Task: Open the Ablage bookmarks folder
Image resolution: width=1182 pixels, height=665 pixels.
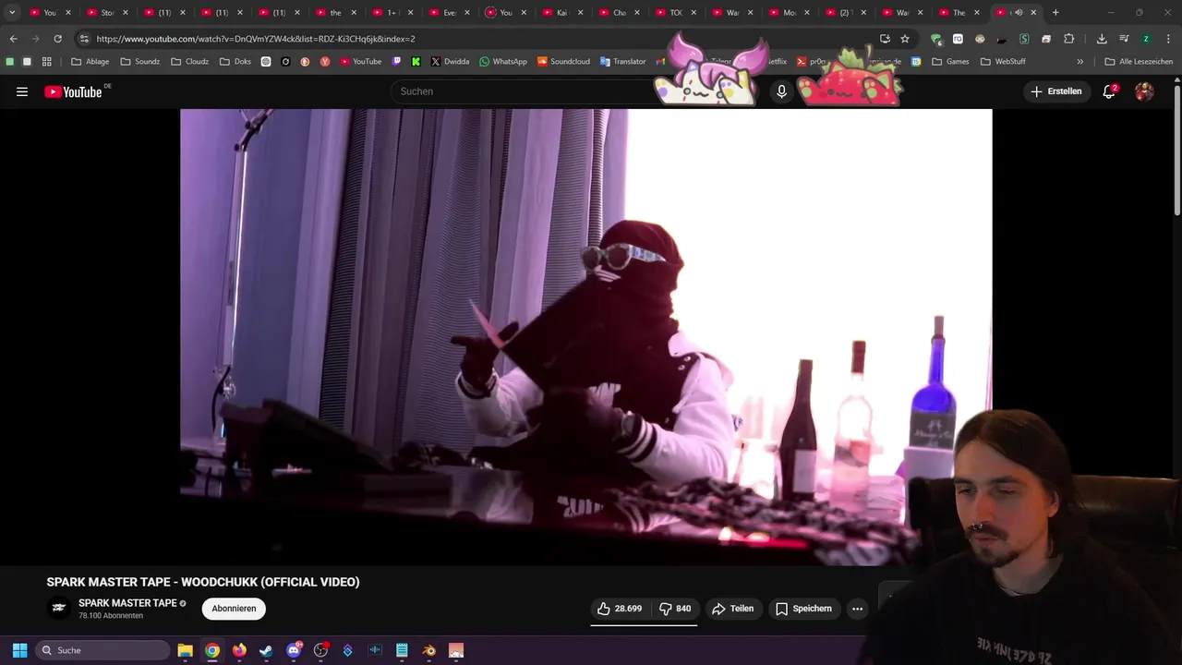Action: coord(90,62)
